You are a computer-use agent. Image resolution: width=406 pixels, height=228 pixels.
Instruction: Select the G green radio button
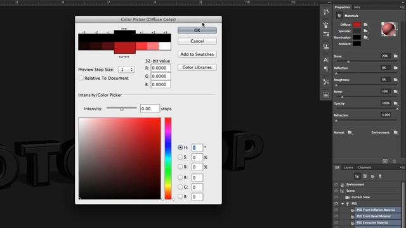tap(180, 187)
